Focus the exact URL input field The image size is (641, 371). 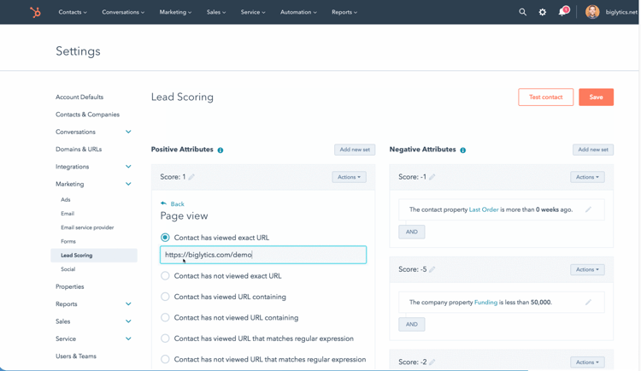[263, 255]
